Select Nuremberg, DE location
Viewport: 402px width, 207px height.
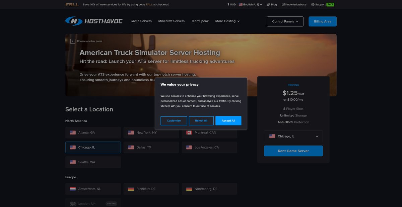point(209,189)
